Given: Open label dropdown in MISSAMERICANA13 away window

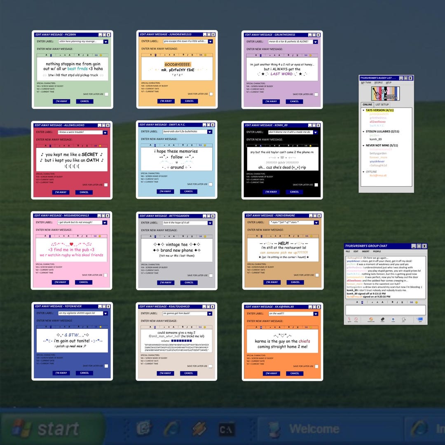Looking at the screenshot, I should pos(105,222).
